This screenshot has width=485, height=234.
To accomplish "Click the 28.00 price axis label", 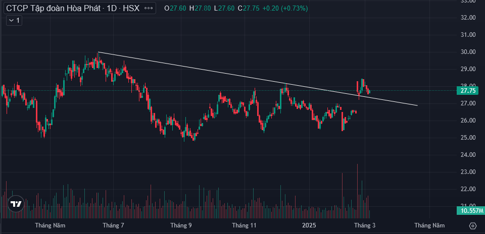I will tap(468, 85).
